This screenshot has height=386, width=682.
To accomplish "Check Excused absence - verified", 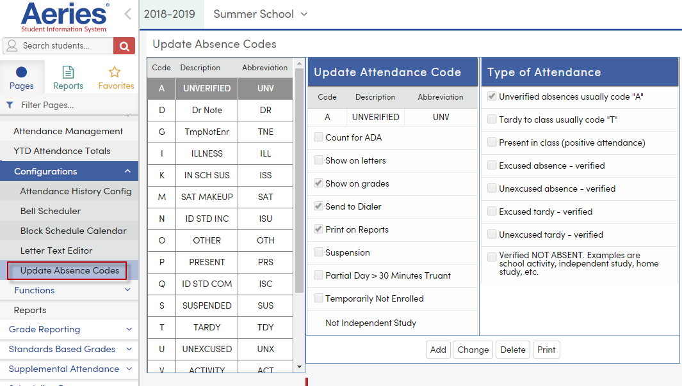I will (x=492, y=166).
